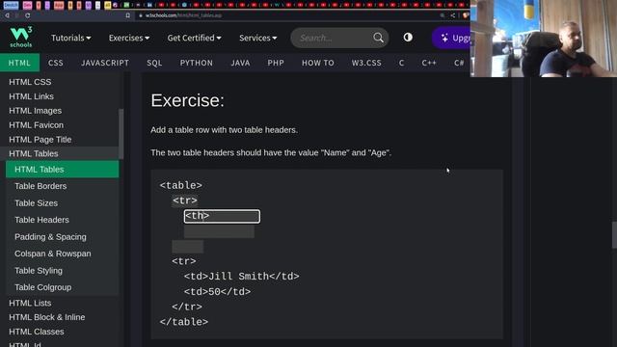
Task: Click the third short exercise input
Action: (188, 247)
